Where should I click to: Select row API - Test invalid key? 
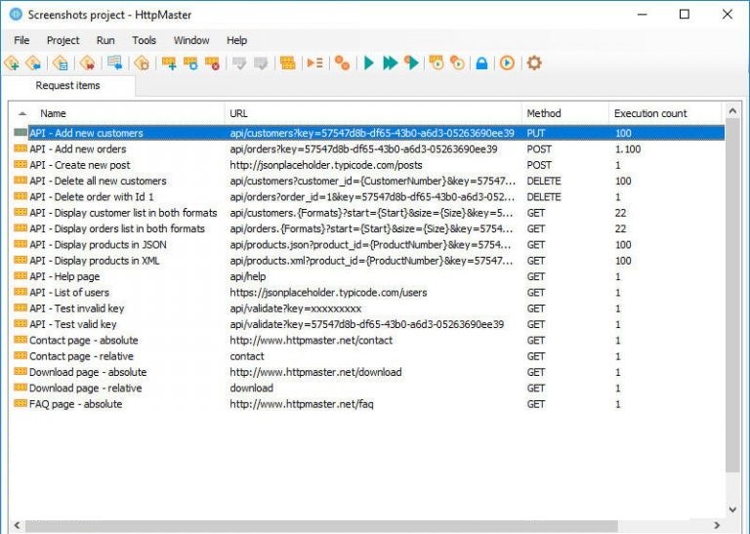click(x=368, y=308)
